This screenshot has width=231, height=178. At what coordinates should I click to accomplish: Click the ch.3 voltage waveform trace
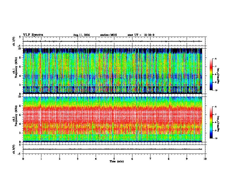[113, 149]
